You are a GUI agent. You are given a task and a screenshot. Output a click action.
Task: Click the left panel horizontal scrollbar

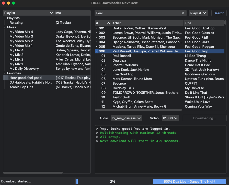33,172
